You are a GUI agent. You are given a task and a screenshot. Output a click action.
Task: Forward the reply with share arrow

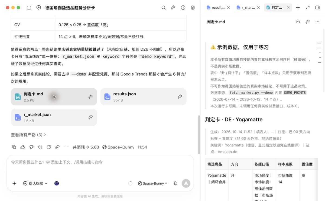point(57,147)
